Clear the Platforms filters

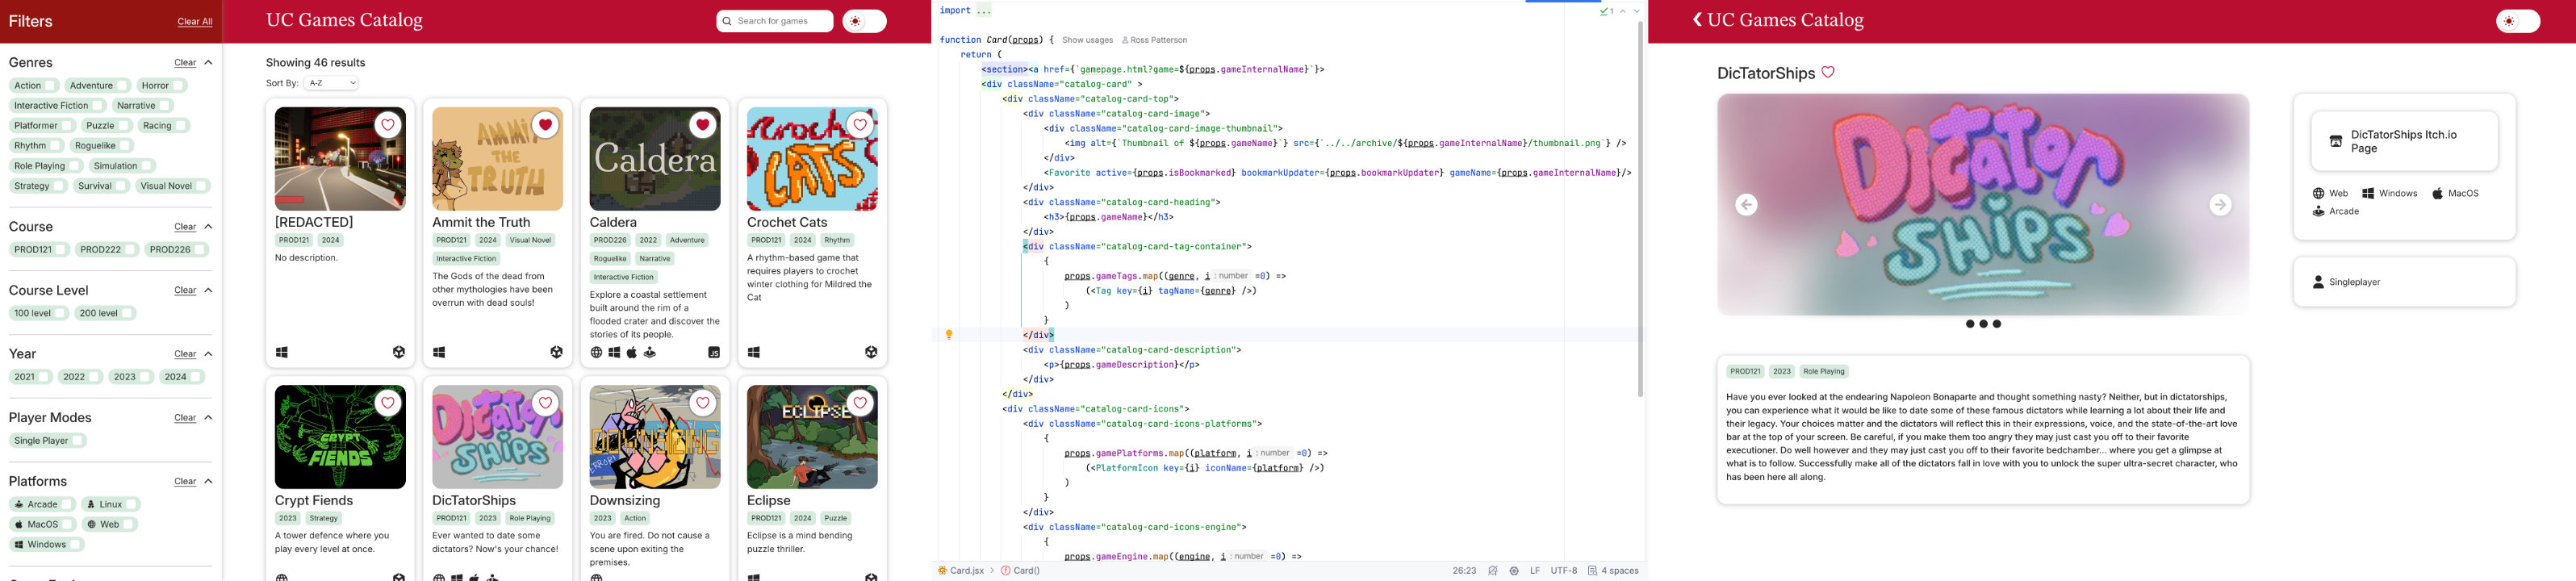pos(185,482)
